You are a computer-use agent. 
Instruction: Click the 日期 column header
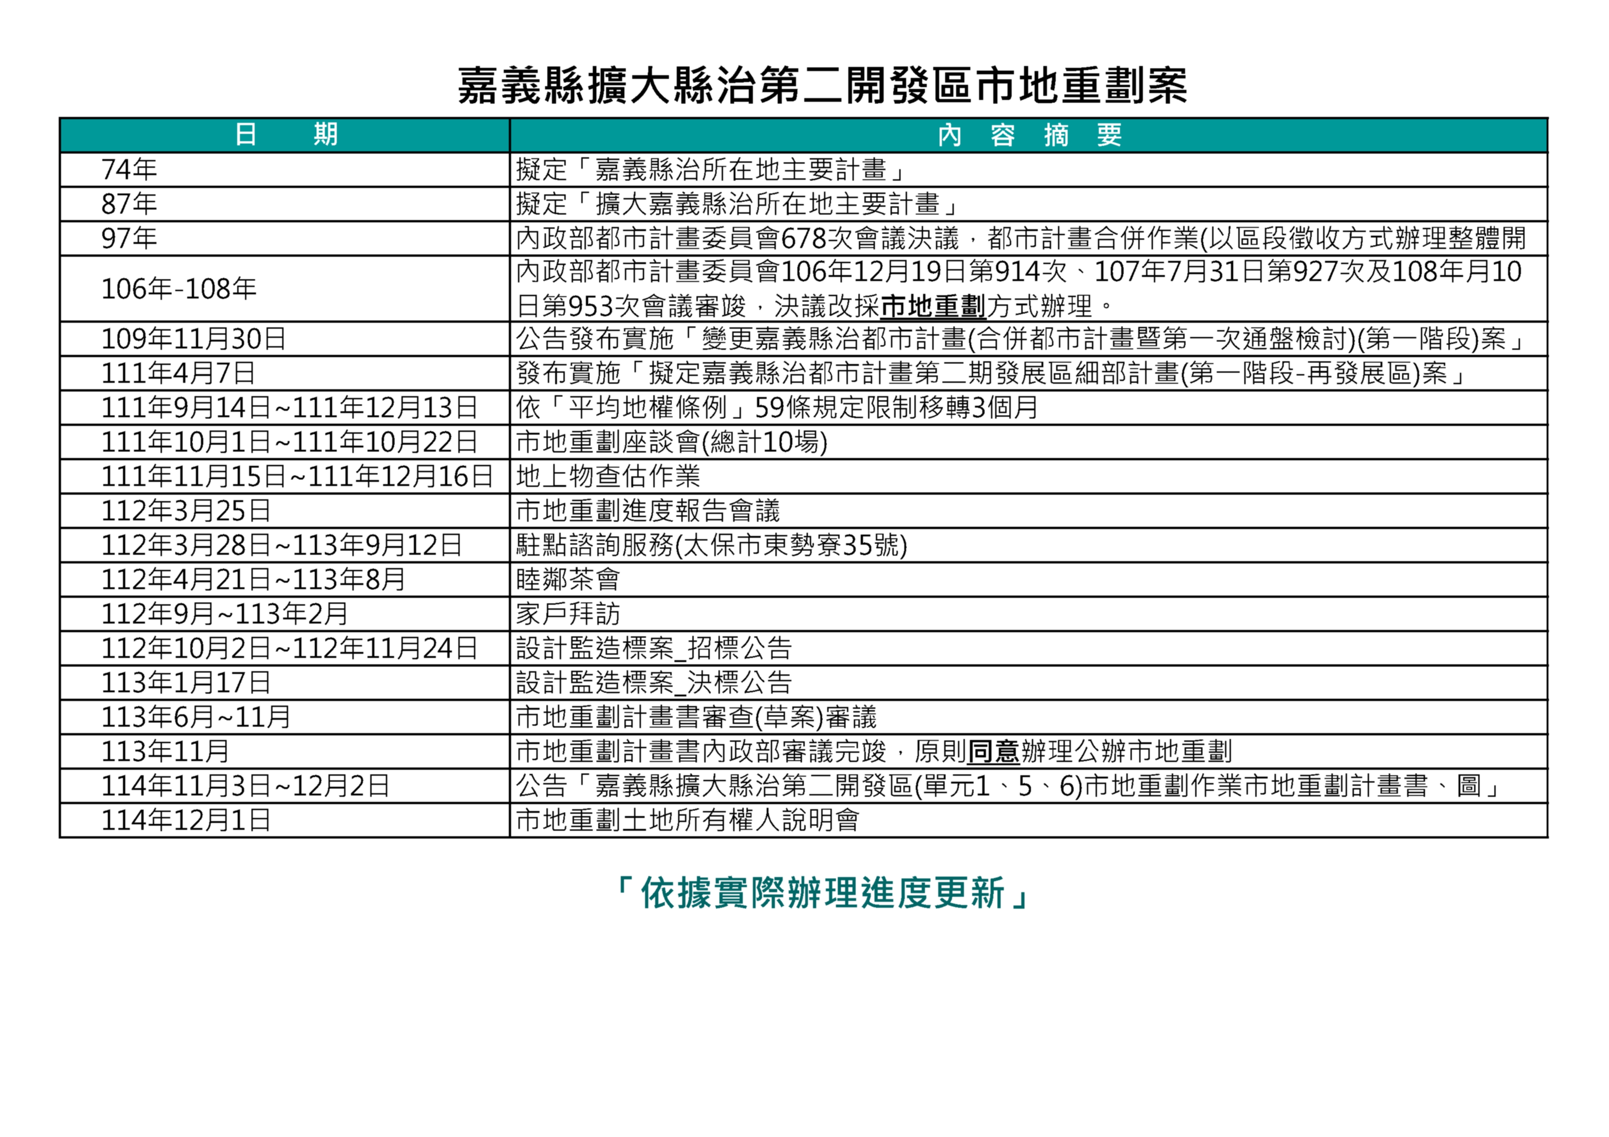[x=285, y=134]
